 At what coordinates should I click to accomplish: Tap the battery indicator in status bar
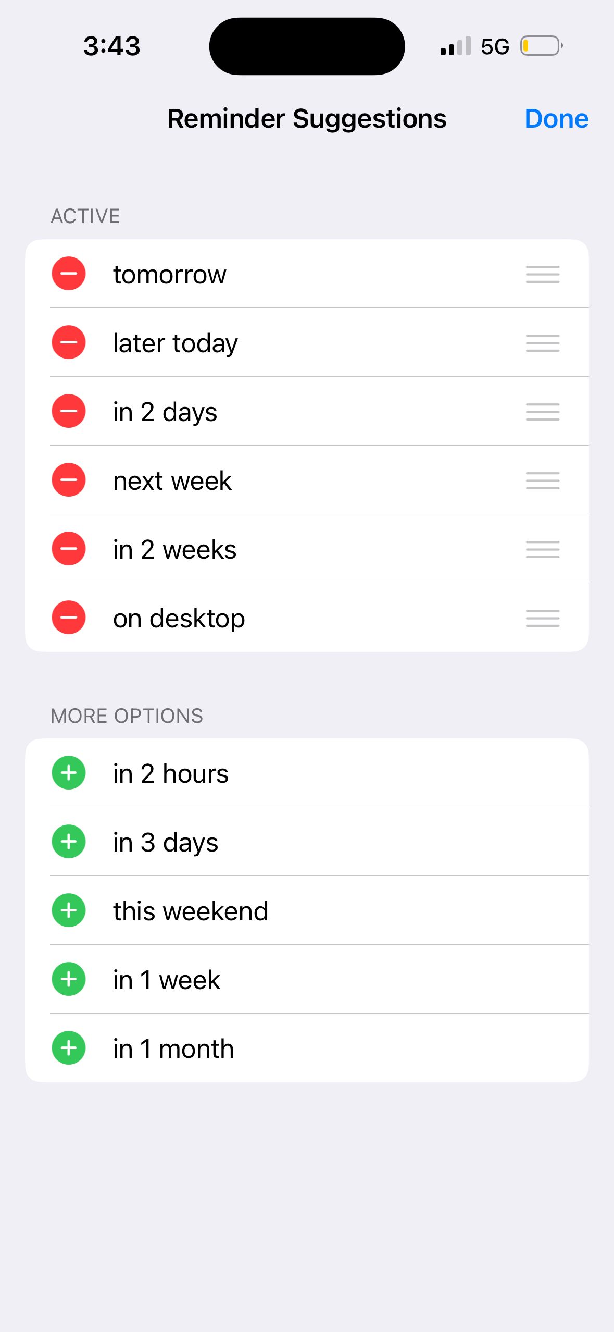(541, 46)
